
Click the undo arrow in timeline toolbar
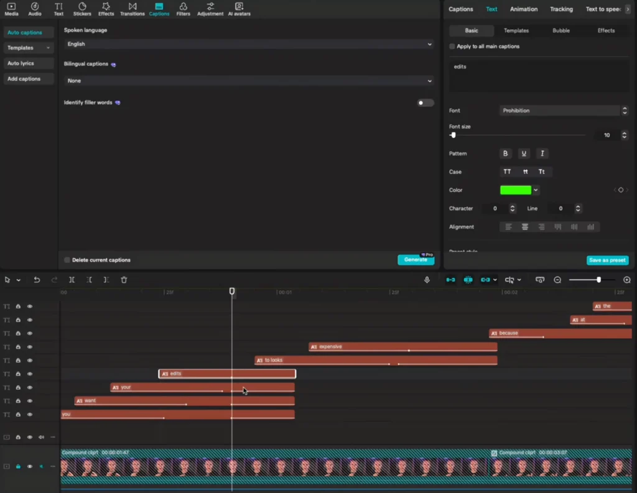point(37,280)
